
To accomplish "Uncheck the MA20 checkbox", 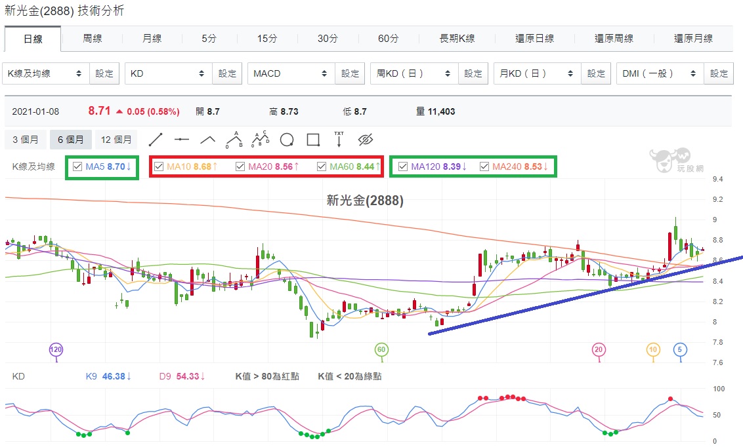I will 240,166.
